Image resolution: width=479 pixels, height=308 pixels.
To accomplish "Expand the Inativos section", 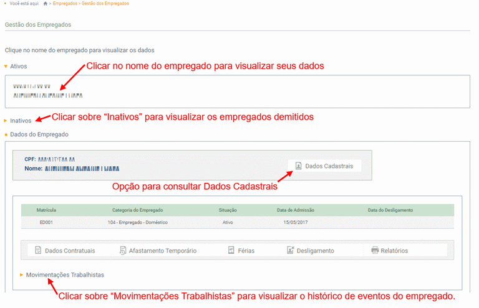I will 21,121.
